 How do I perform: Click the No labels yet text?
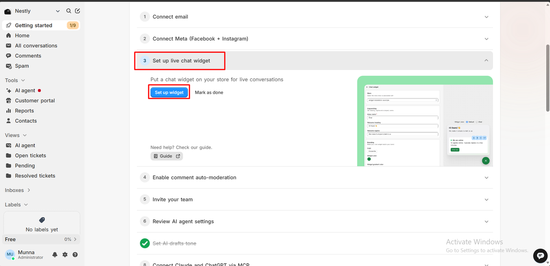coord(42,230)
